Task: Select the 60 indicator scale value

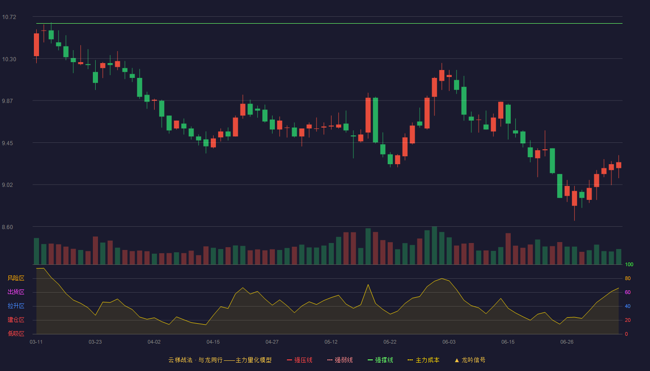Action: [628, 293]
